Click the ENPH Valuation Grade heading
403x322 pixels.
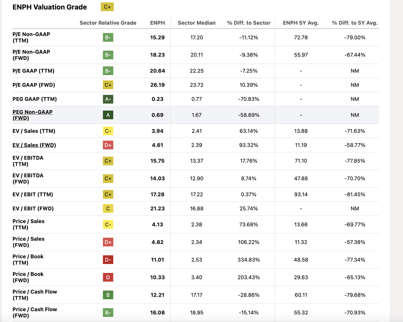click(x=50, y=7)
